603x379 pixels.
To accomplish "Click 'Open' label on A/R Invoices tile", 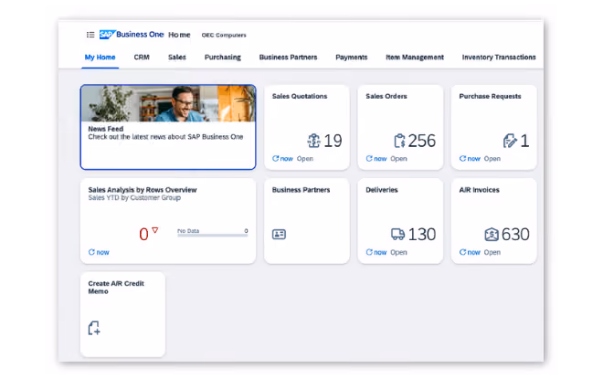I will (492, 252).
